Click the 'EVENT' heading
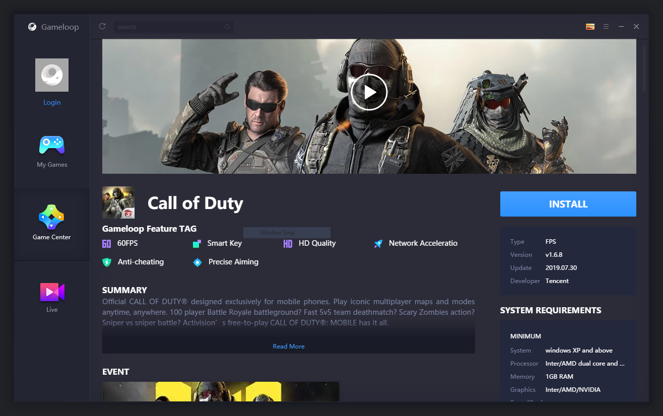This screenshot has height=416, width=663. coord(116,372)
